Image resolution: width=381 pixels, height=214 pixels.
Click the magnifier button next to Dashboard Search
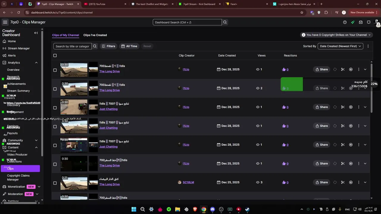coord(225,22)
